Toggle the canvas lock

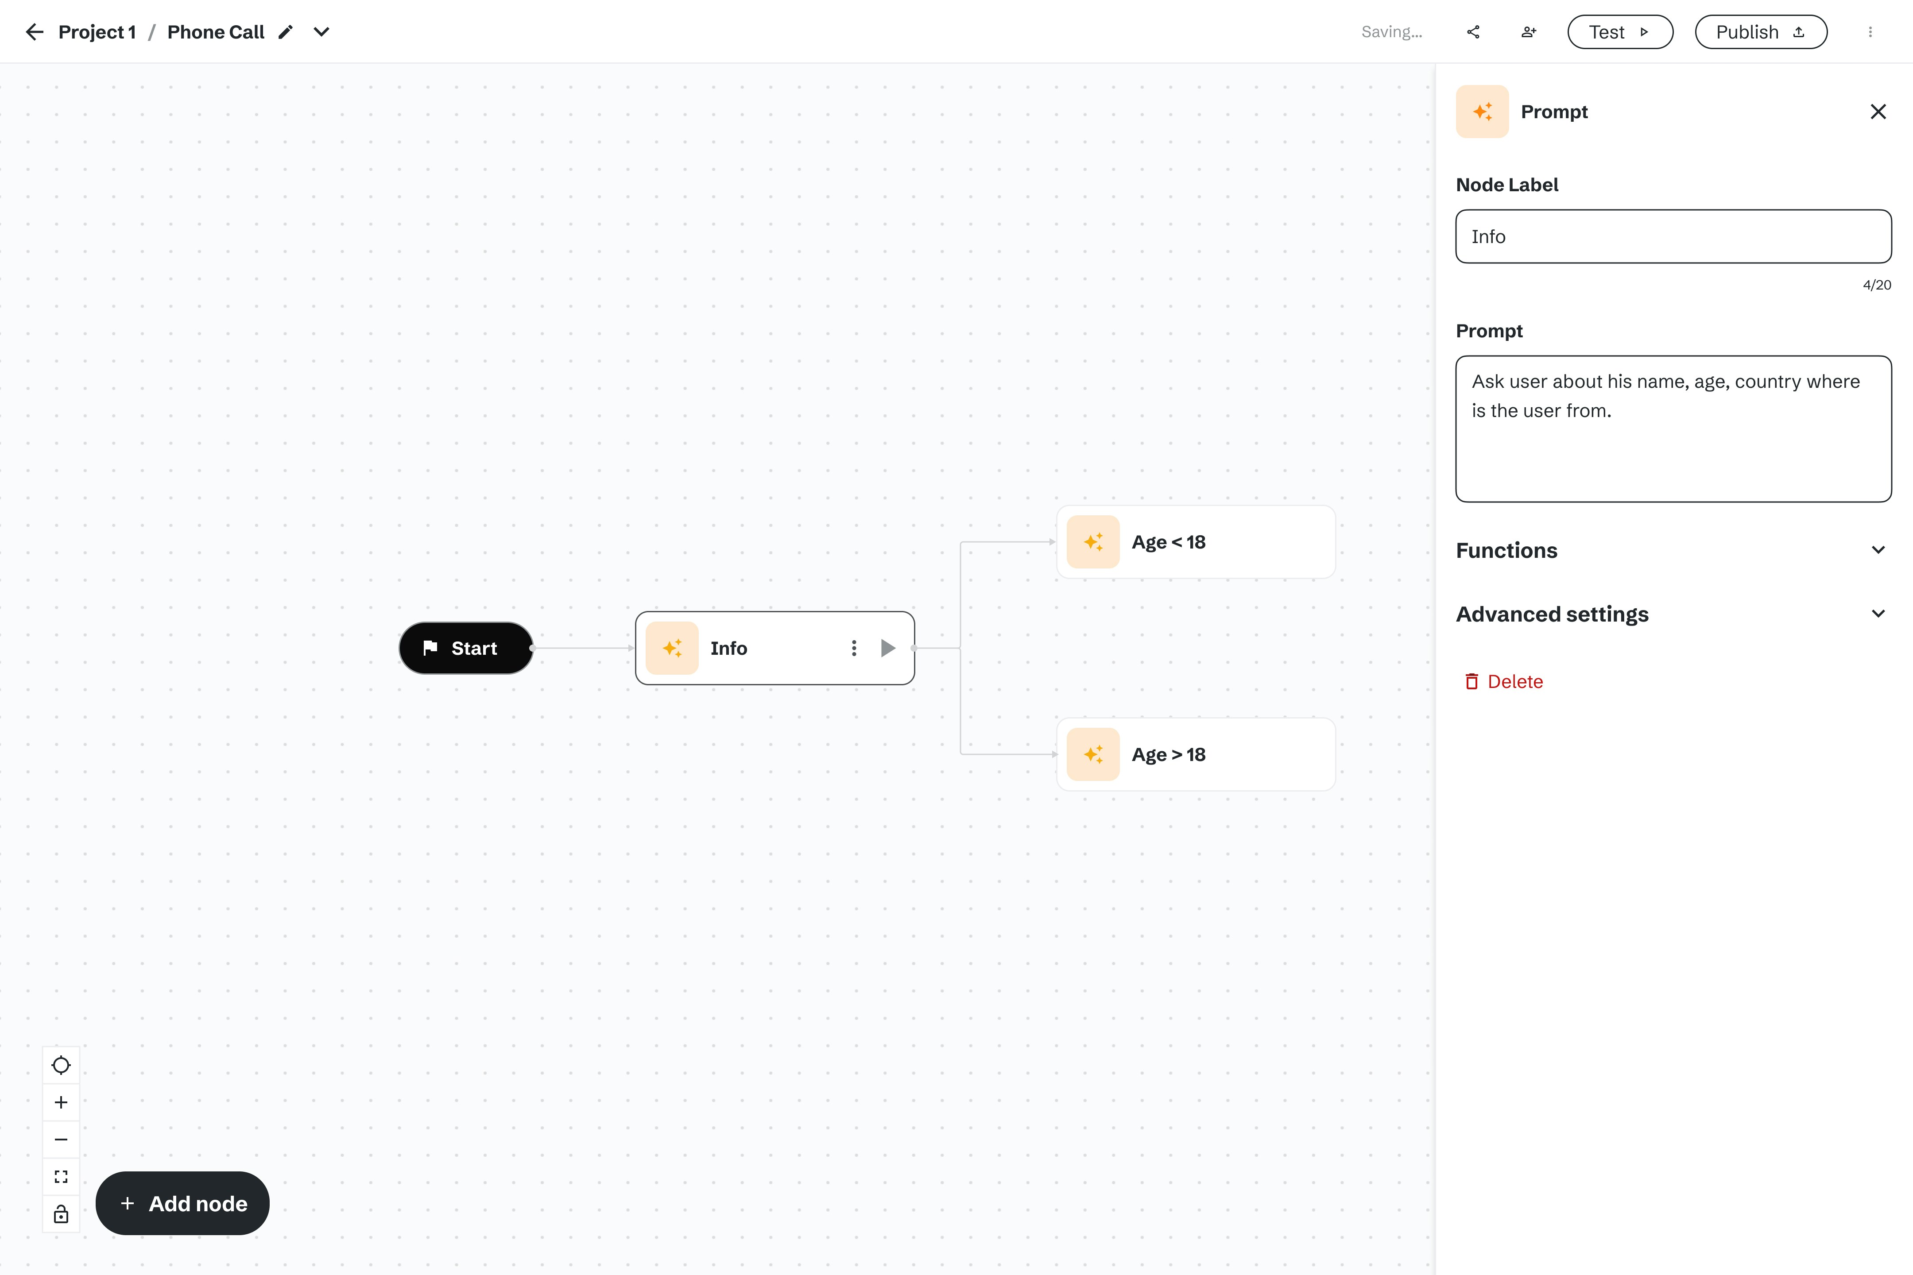[x=61, y=1214]
